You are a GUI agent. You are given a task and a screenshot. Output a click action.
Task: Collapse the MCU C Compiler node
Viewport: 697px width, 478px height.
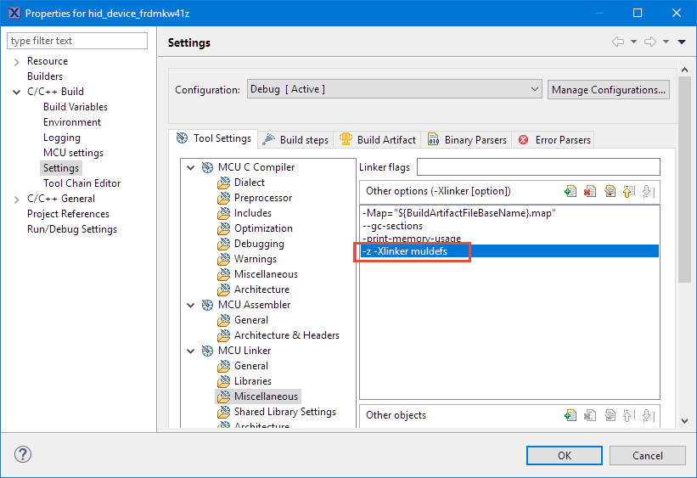click(x=191, y=167)
